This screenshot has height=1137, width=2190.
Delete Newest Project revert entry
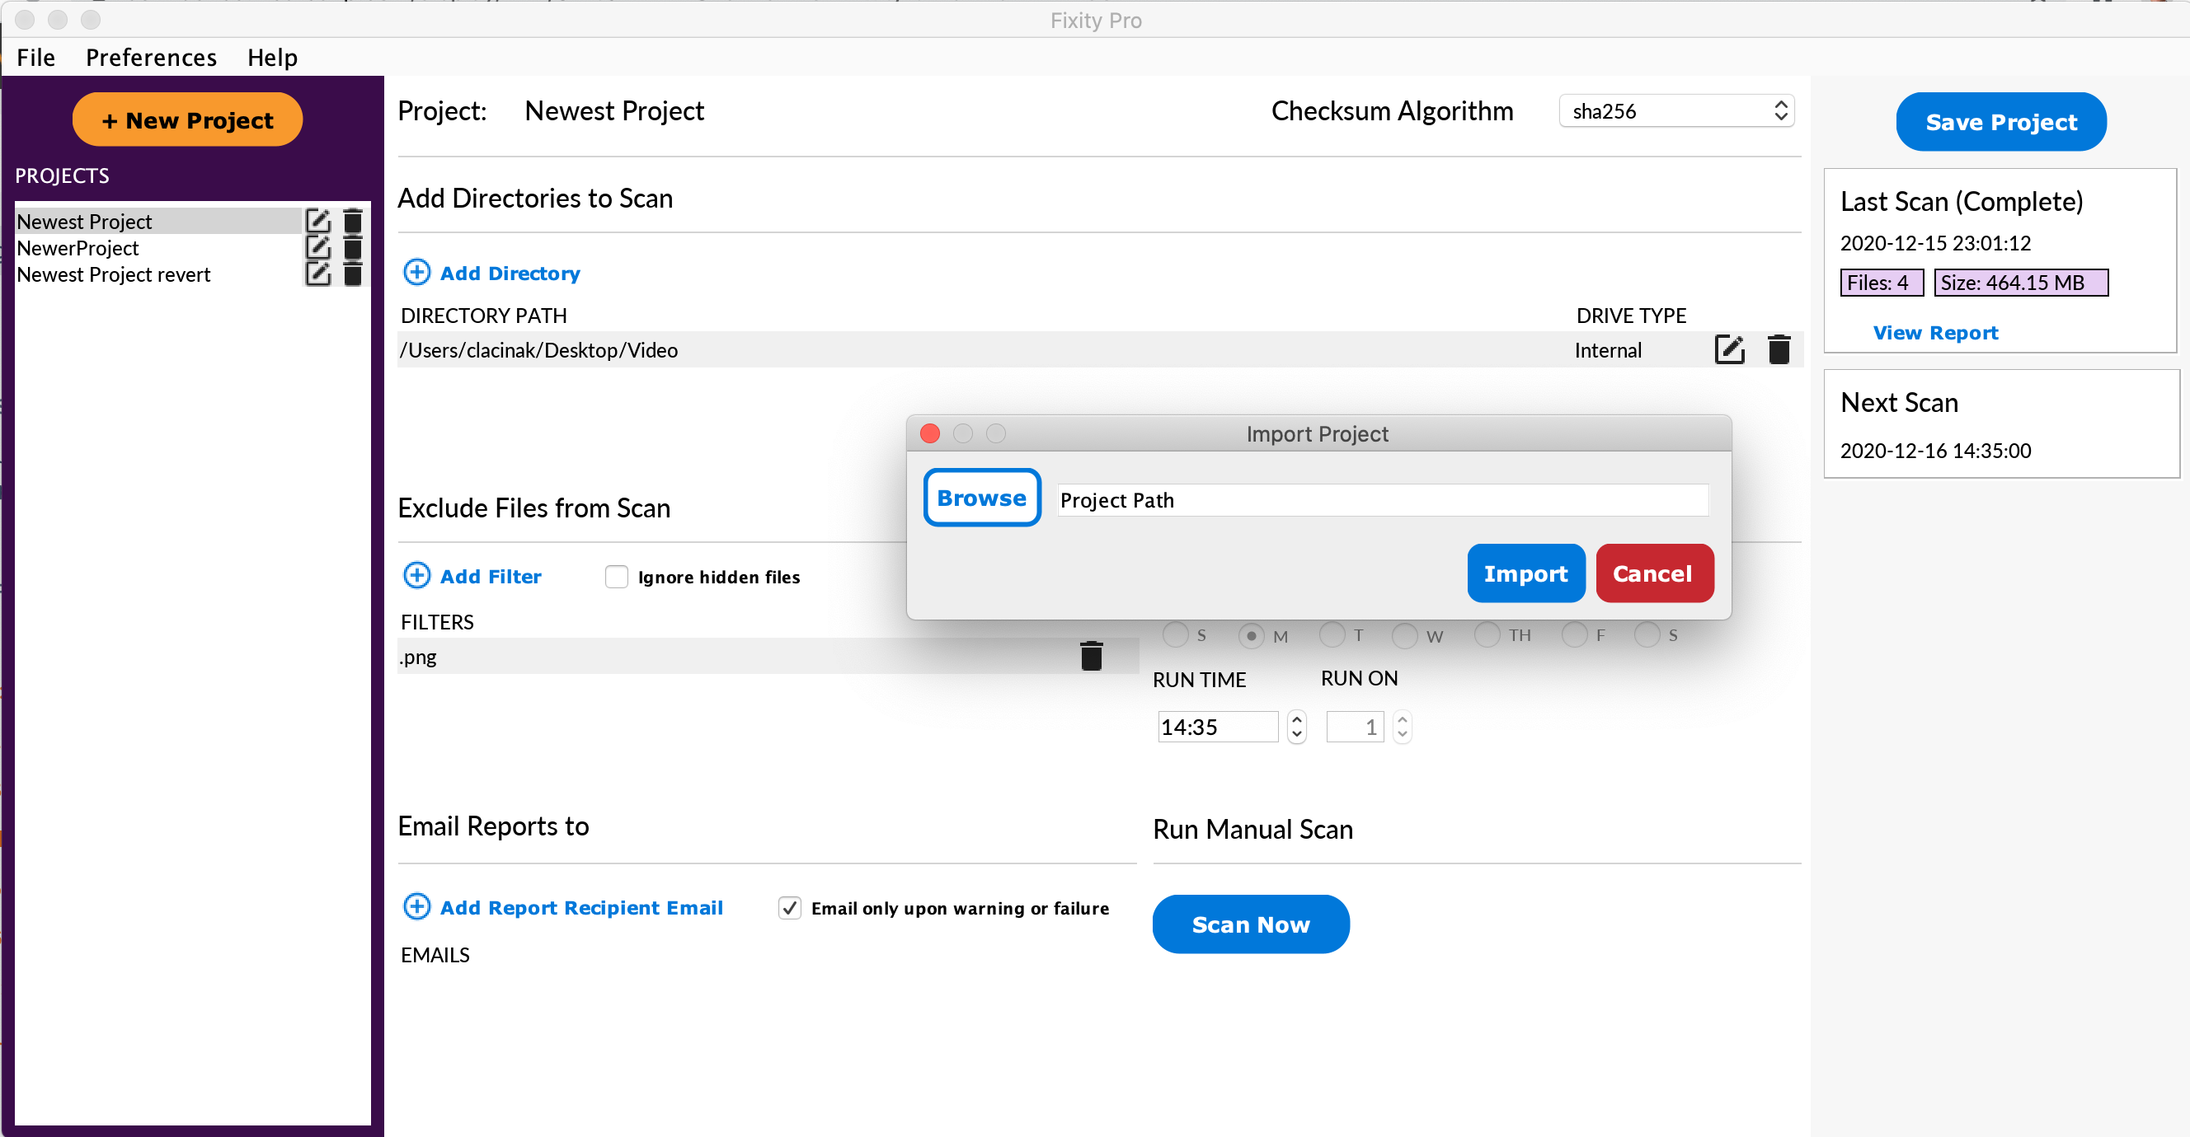pyautogui.click(x=353, y=274)
